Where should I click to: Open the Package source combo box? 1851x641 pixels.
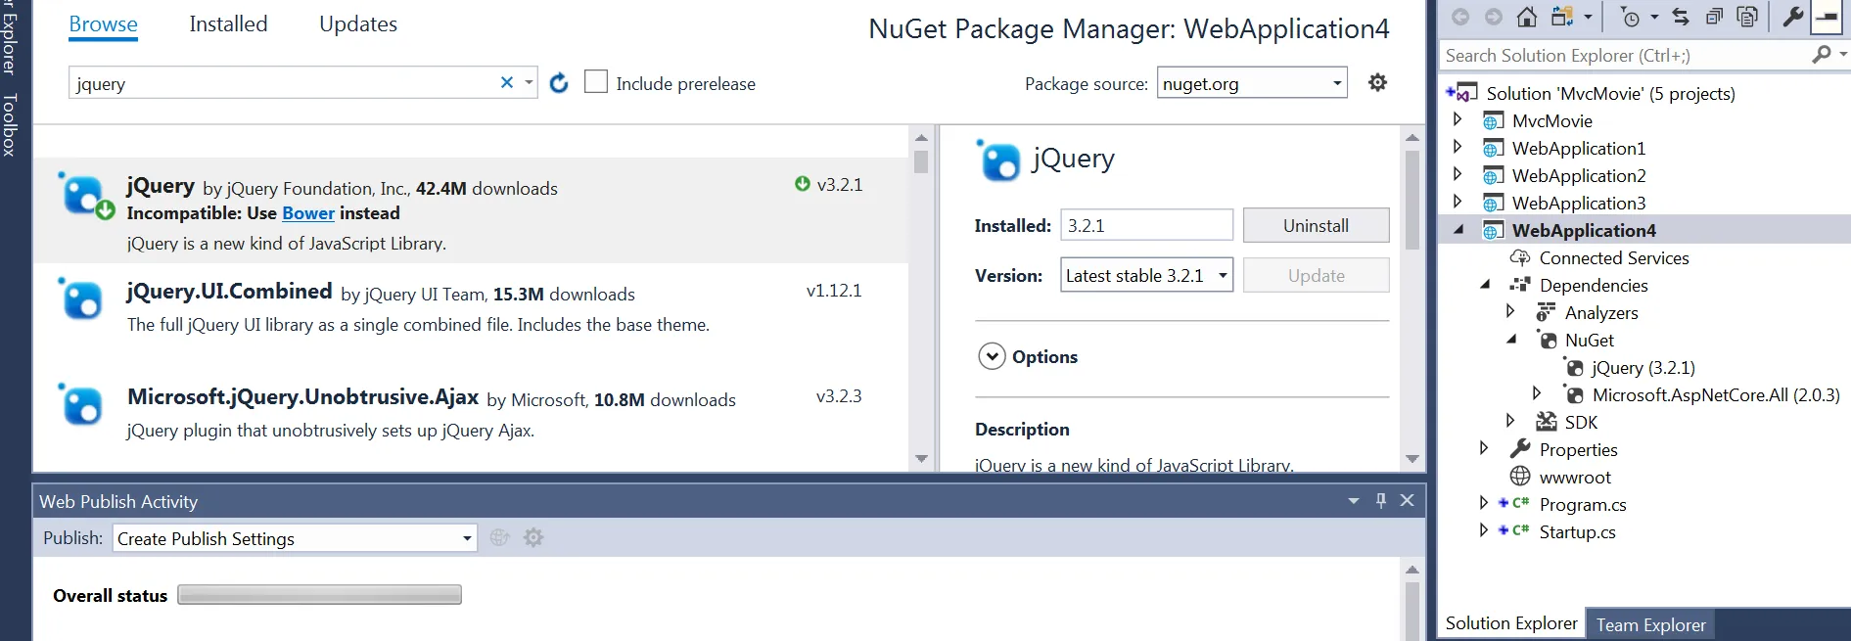(x=1252, y=83)
